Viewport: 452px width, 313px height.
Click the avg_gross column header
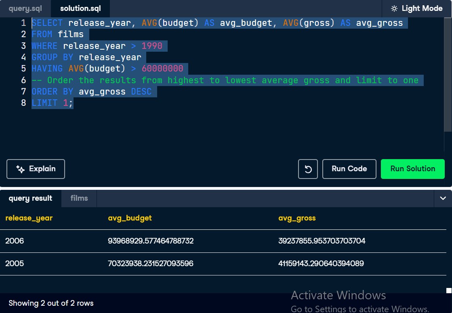coord(297,218)
